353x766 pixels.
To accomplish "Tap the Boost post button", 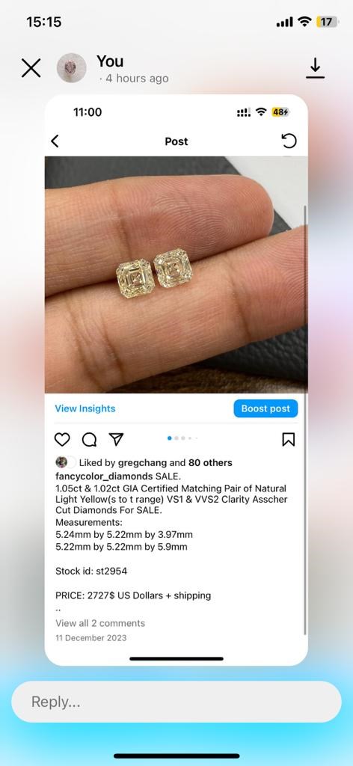I will click(x=265, y=408).
